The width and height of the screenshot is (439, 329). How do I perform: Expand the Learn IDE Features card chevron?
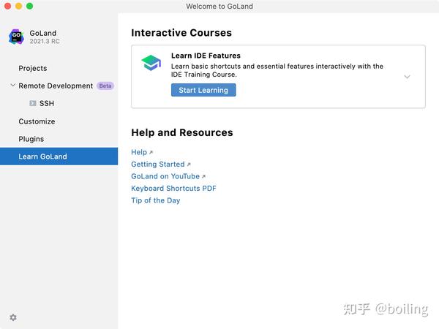[407, 77]
